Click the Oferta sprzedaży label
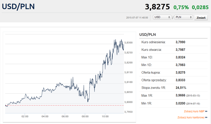Screen dimensions: 211x124 coord(154,80)
